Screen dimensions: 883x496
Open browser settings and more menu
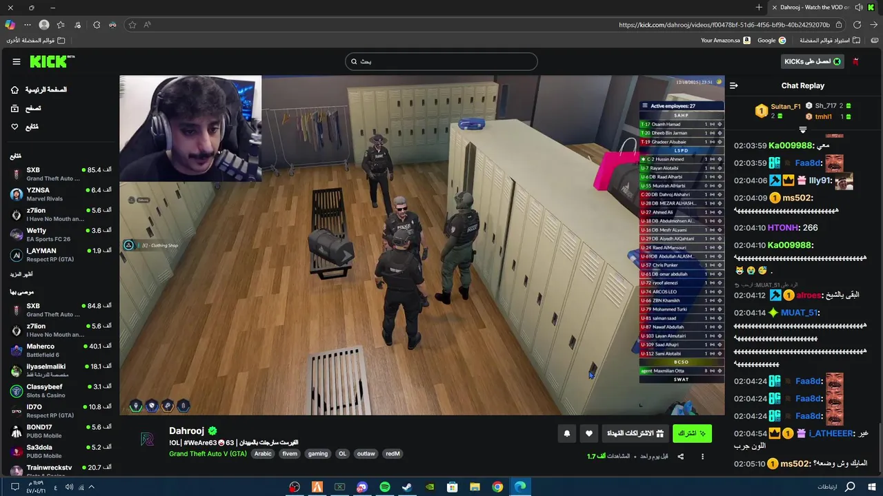click(x=28, y=25)
